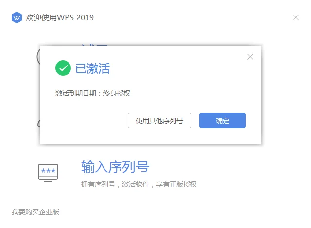Viewport: 311px width, 228px height.
Task: Click the 终身授权 expiry value
Action: click(x=117, y=93)
